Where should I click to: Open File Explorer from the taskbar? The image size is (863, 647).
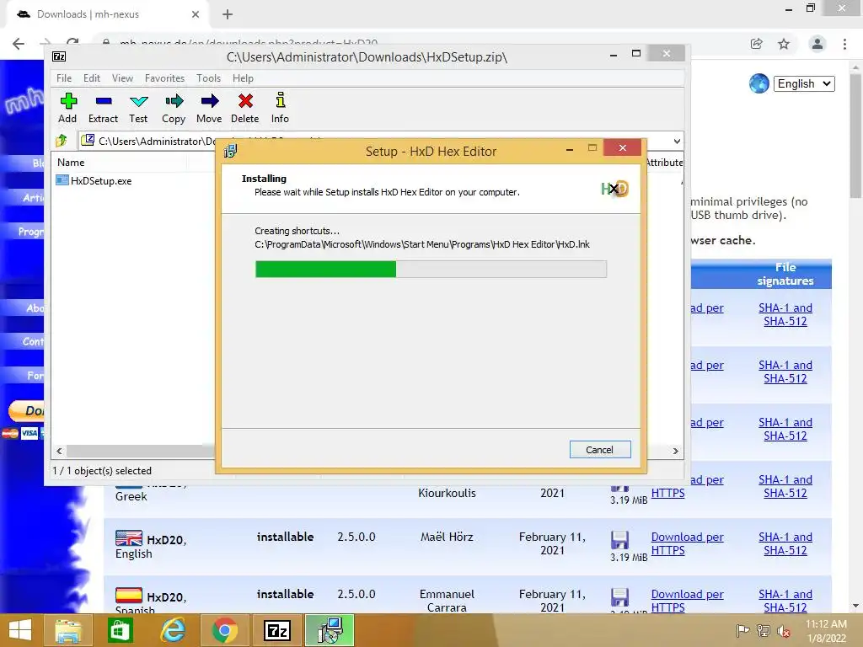tap(68, 630)
